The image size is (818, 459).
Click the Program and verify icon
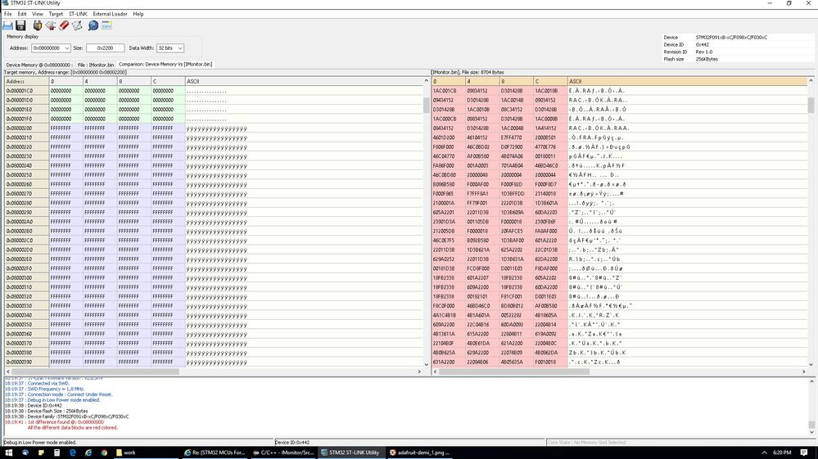77,25
